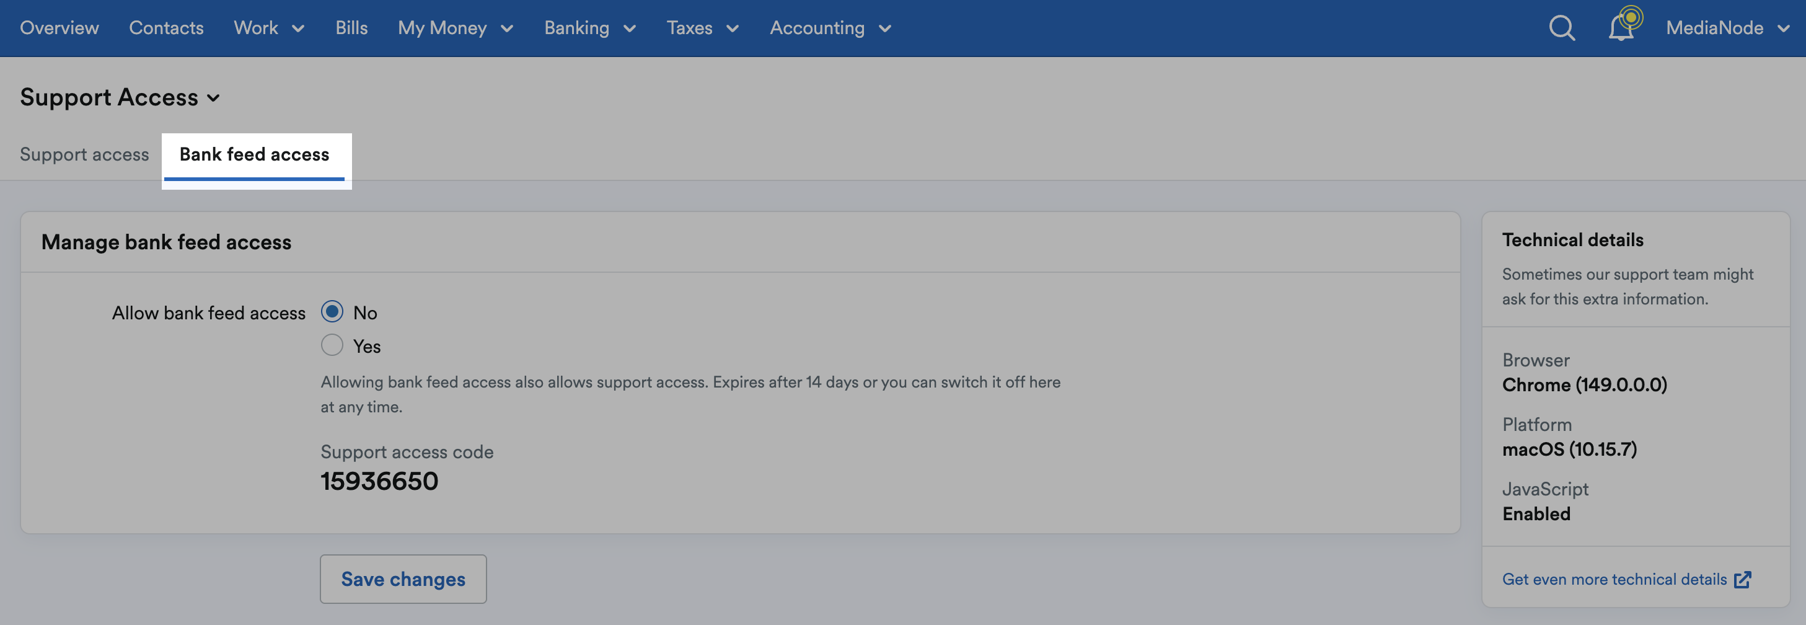This screenshot has width=1806, height=625.
Task: Expand the Support Access page switcher
Action: [120, 97]
